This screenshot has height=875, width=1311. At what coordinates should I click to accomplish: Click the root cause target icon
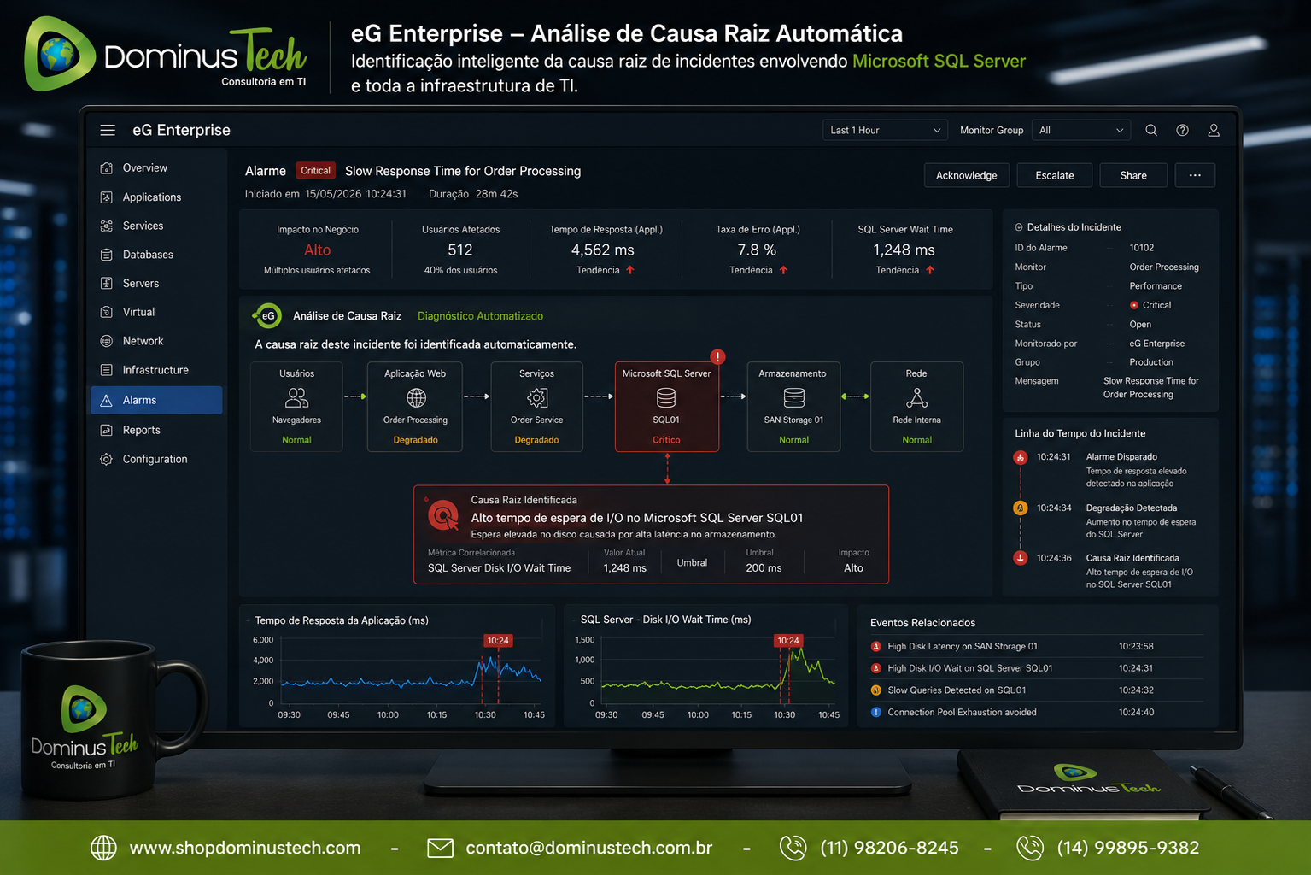pyautogui.click(x=443, y=515)
